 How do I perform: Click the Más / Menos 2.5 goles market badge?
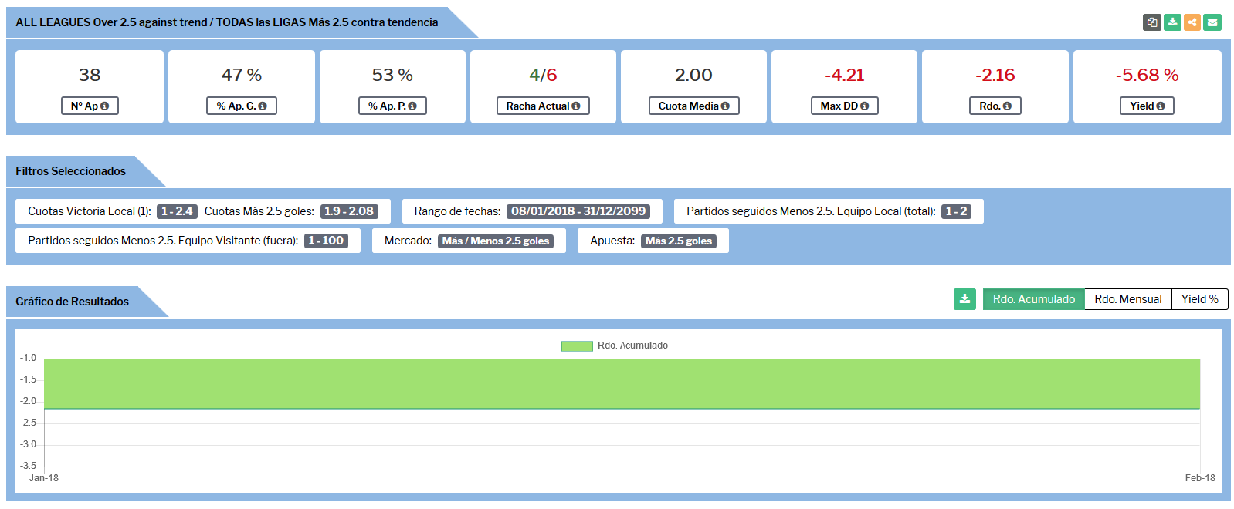(496, 241)
